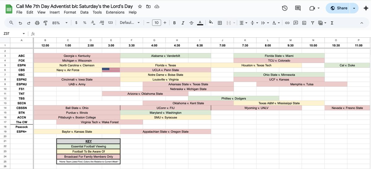The width and height of the screenshot is (371, 169).
Task: Open the fill color bucket
Action: coord(211,23)
